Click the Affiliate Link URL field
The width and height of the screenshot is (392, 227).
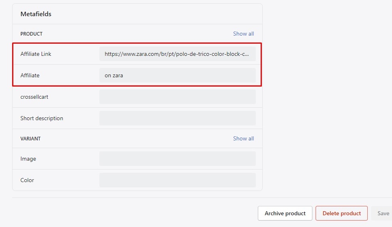(x=177, y=54)
